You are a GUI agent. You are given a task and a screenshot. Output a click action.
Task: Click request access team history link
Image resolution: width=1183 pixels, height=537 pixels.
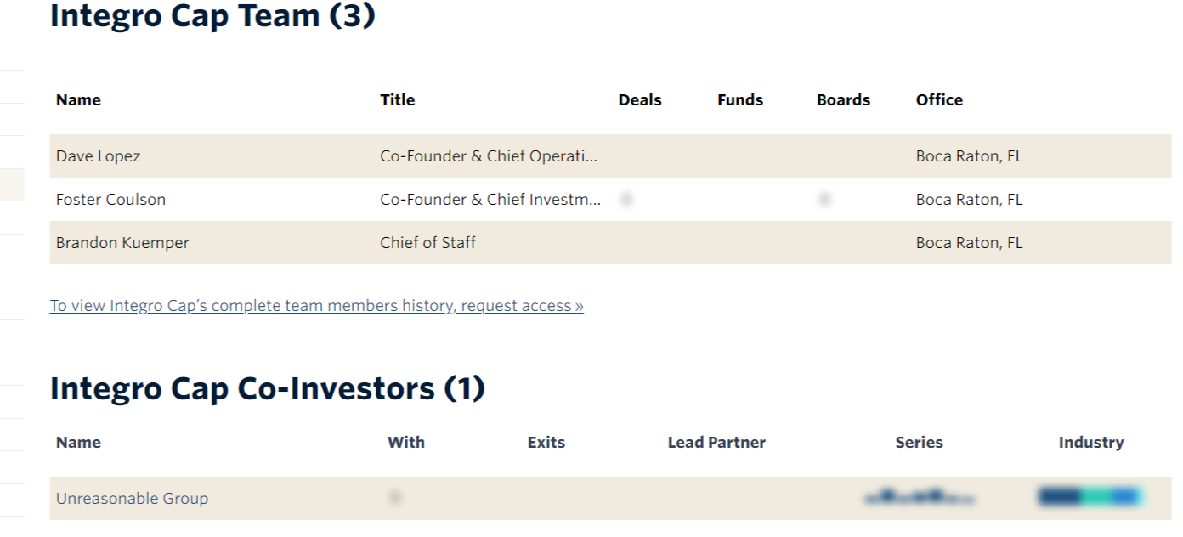[316, 306]
